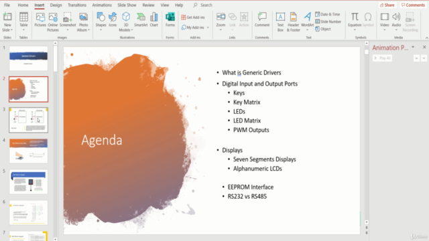The image size is (429, 241).
Task: Move animation down with arrow button
Action: click(x=424, y=58)
